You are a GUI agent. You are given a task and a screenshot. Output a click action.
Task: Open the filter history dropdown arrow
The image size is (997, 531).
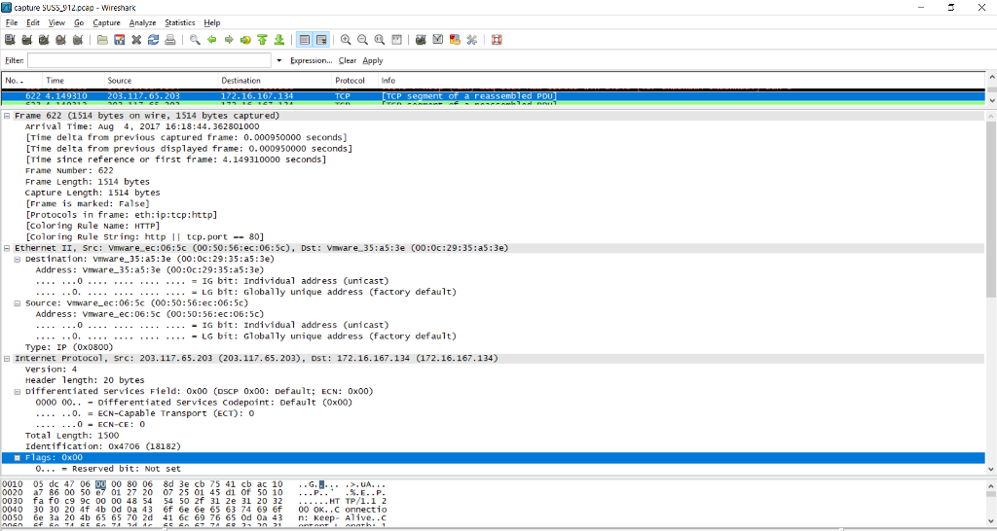[x=279, y=61]
